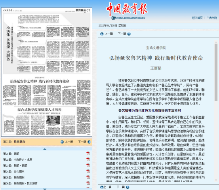Screen dimensions: 219x190
Task: Click top next article arrow icon
Action: click(129, 34)
